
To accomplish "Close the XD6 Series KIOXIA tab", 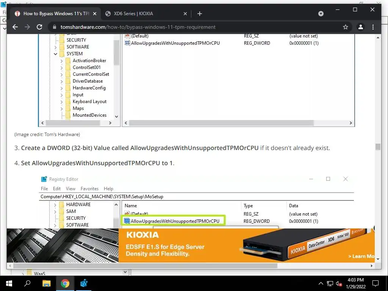I will coord(185,14).
